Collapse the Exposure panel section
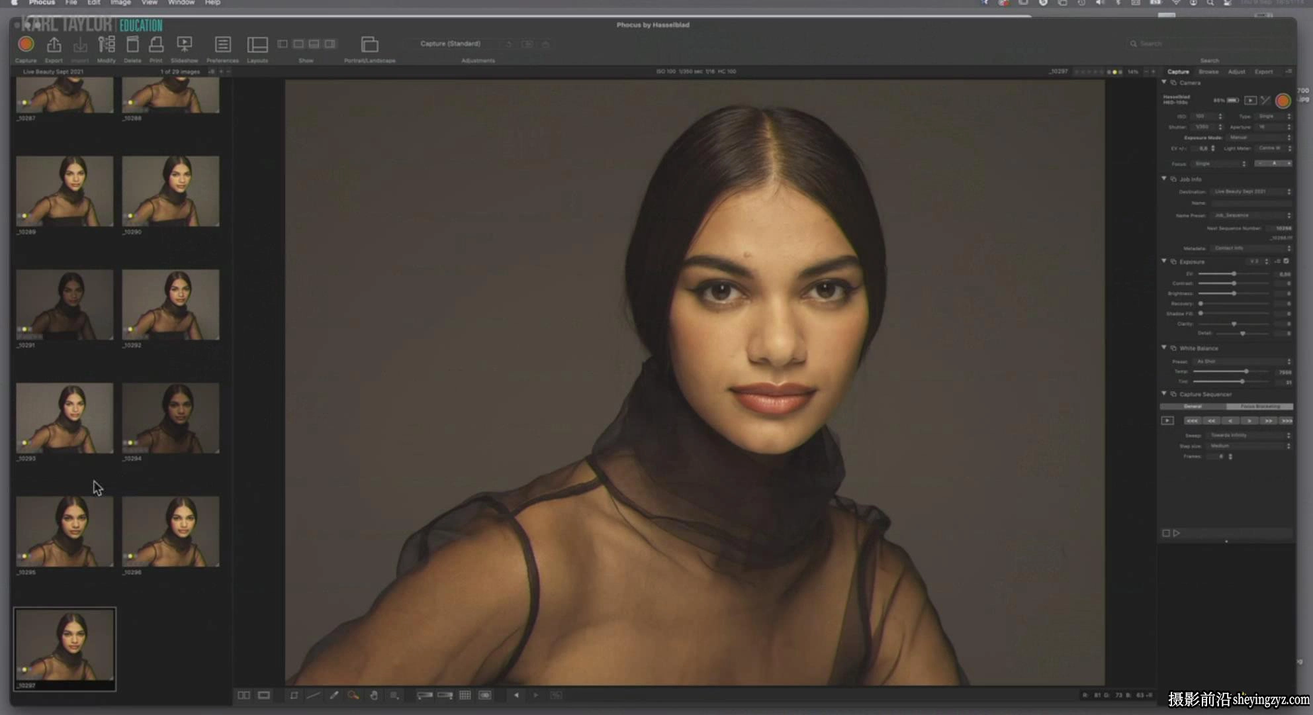 pos(1164,262)
